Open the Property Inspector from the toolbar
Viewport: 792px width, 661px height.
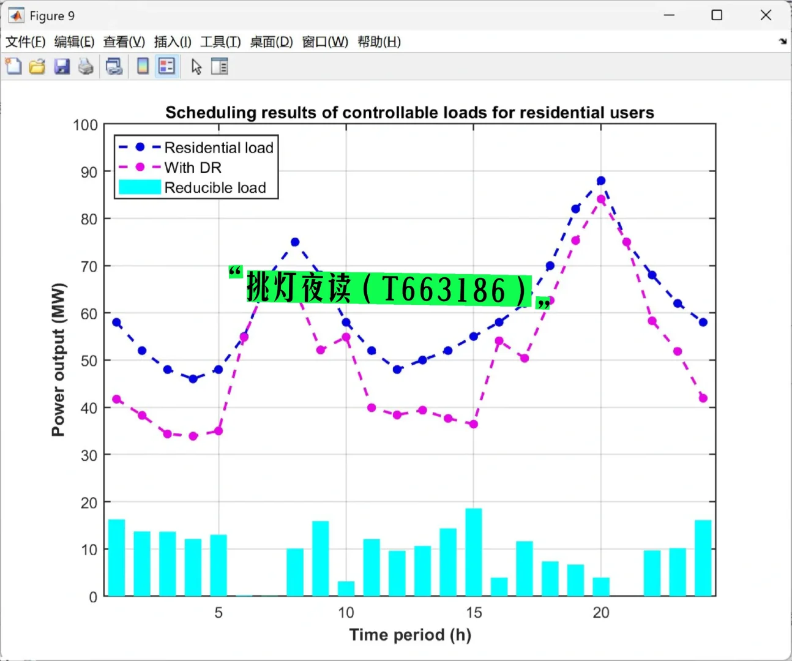pos(219,66)
